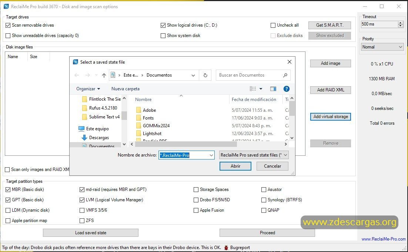Open the view options dropdown arrow
This screenshot has height=252, width=408.
coord(261,89)
